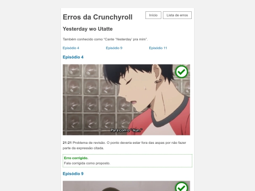The width and height of the screenshot is (255, 191).
Task: Click the Erros da Crunchyroll site title
Action: tap(98, 17)
